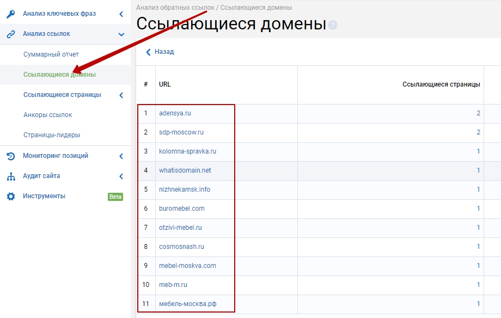Open Аудит сайта section

41,176
